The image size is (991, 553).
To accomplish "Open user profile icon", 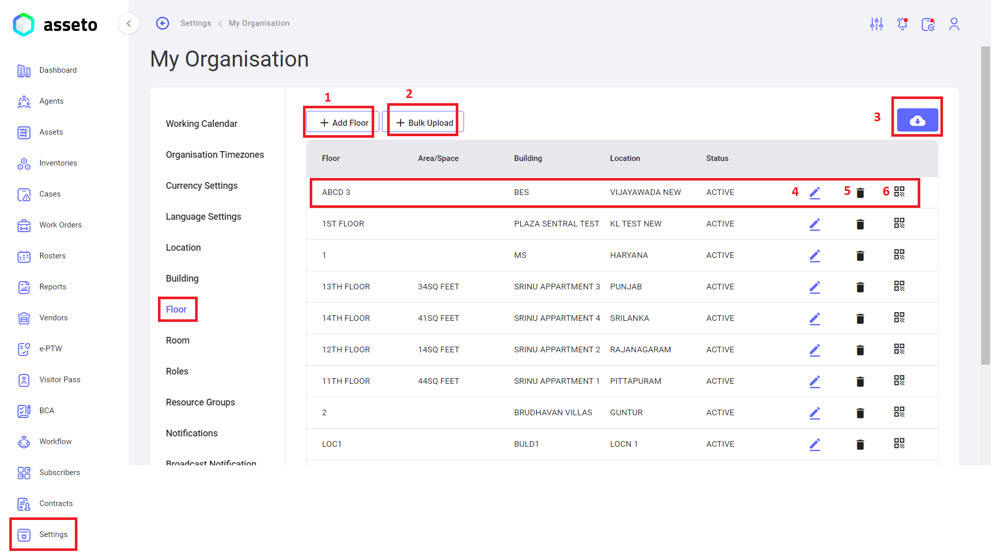I will click(x=954, y=24).
